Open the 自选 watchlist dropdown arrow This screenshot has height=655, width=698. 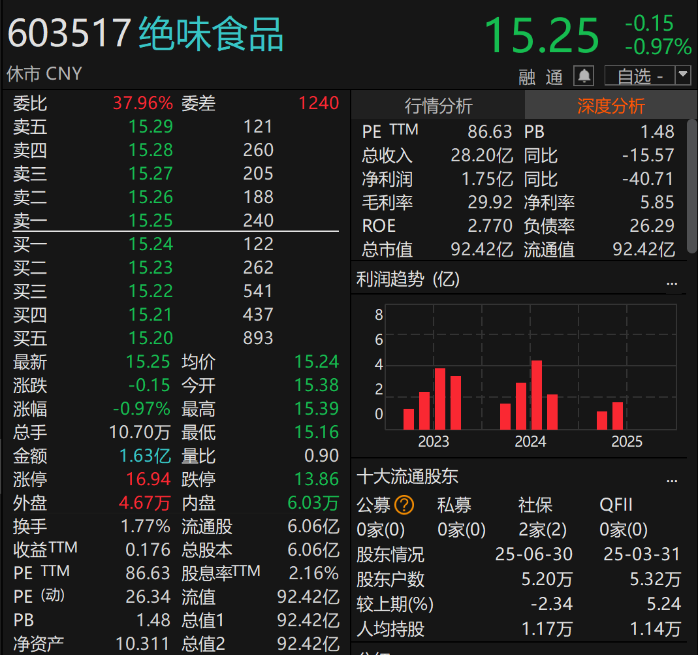click(x=682, y=75)
